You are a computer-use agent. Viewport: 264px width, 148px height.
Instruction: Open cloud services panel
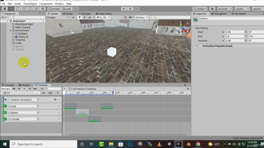212,9
